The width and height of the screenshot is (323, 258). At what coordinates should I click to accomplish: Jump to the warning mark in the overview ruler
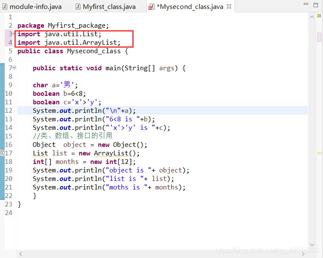point(319,153)
